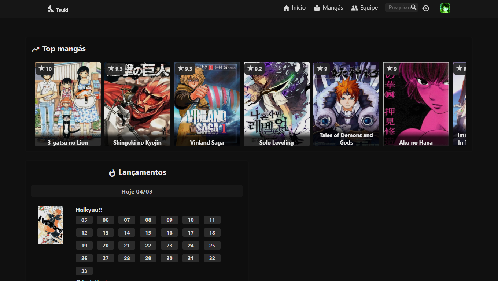Click the Lançamentos flame icon
498x281 pixels.
point(112,173)
